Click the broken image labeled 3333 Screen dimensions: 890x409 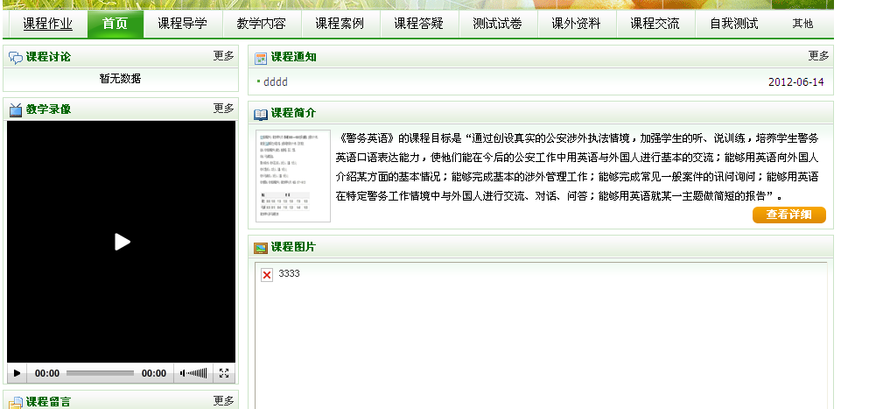[x=267, y=275]
